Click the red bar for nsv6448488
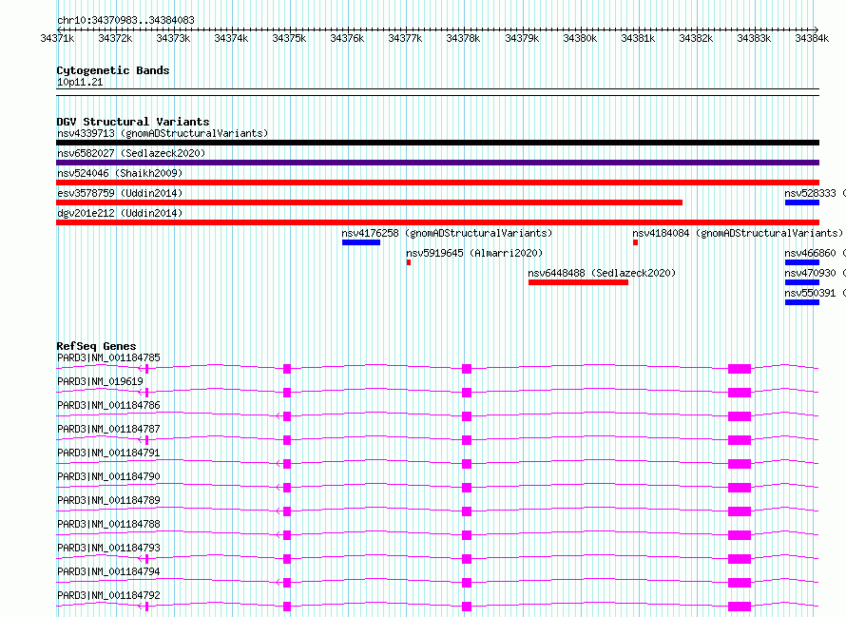The image size is (846, 617). click(578, 282)
